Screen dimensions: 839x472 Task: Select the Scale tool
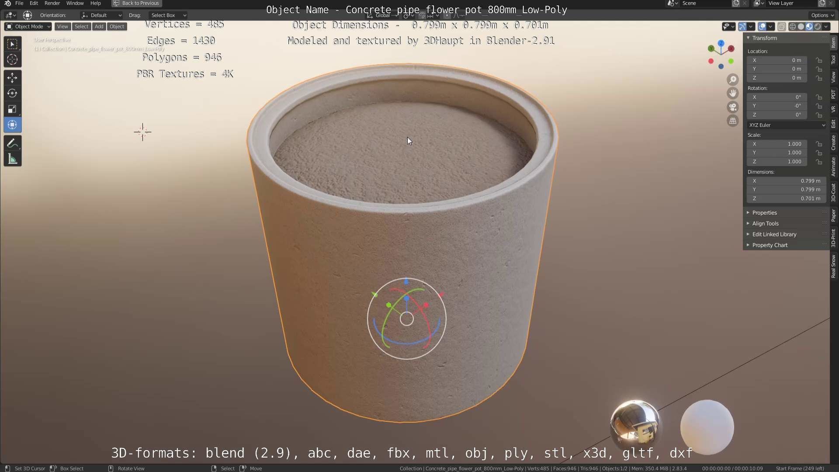12,109
